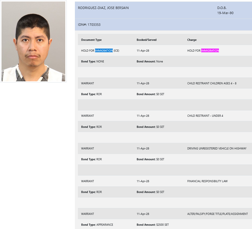The image size is (252, 229).
Task: Click the booking photo thumbnail
Action: tap(33, 42)
